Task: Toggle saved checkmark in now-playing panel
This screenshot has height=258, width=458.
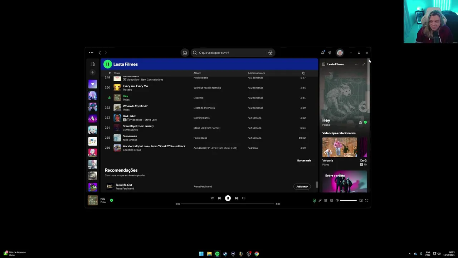Action: click(x=365, y=122)
